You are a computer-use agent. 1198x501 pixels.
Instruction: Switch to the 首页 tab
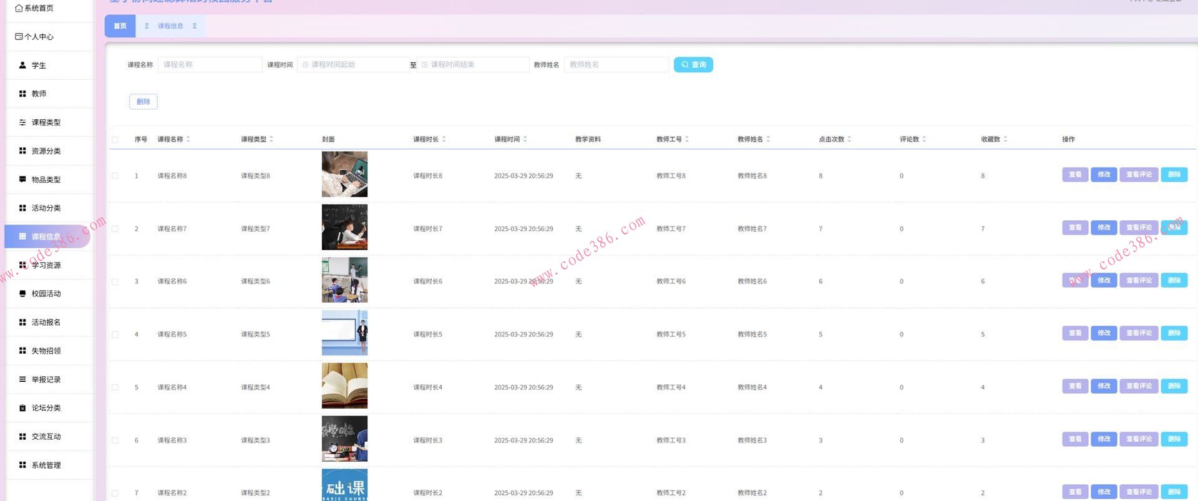pos(120,26)
